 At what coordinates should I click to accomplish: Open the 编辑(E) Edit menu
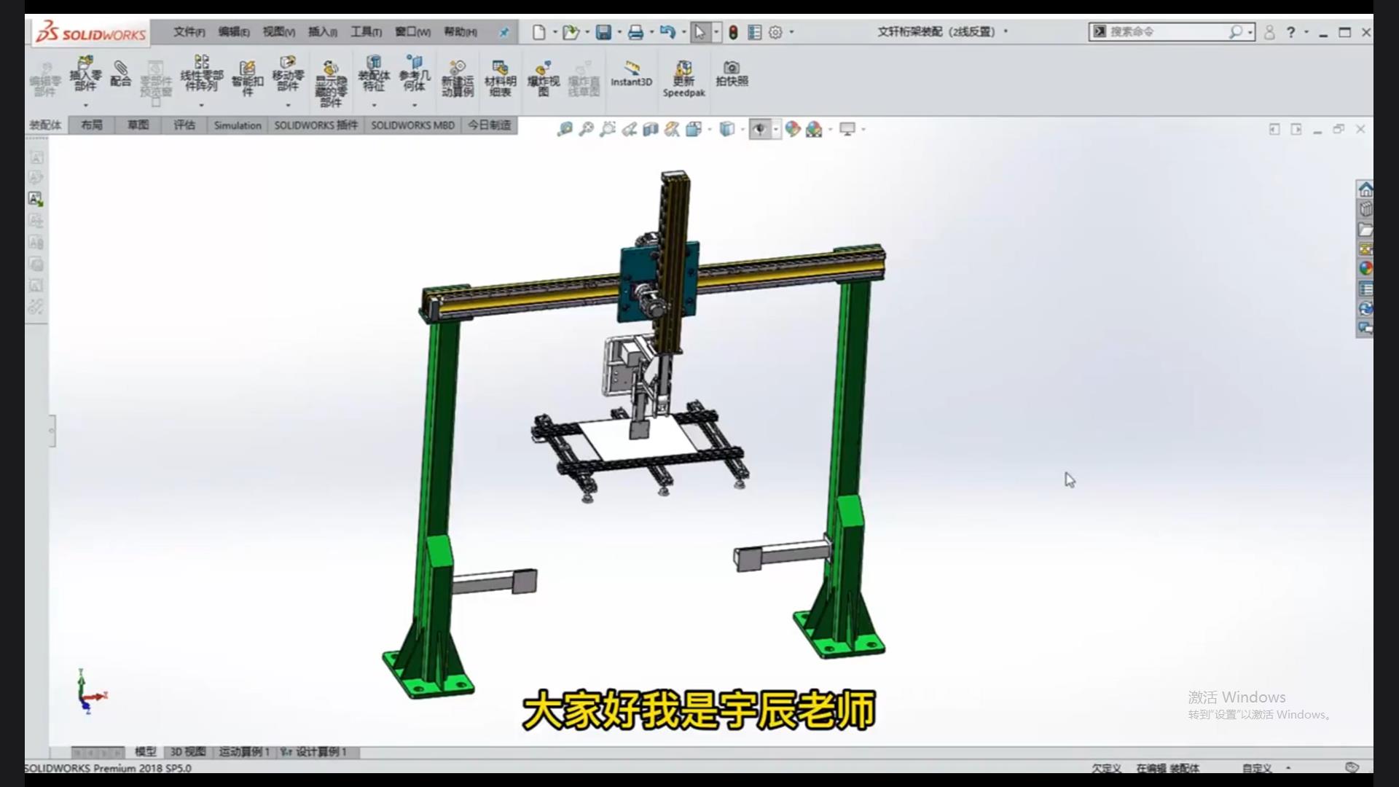tap(233, 32)
